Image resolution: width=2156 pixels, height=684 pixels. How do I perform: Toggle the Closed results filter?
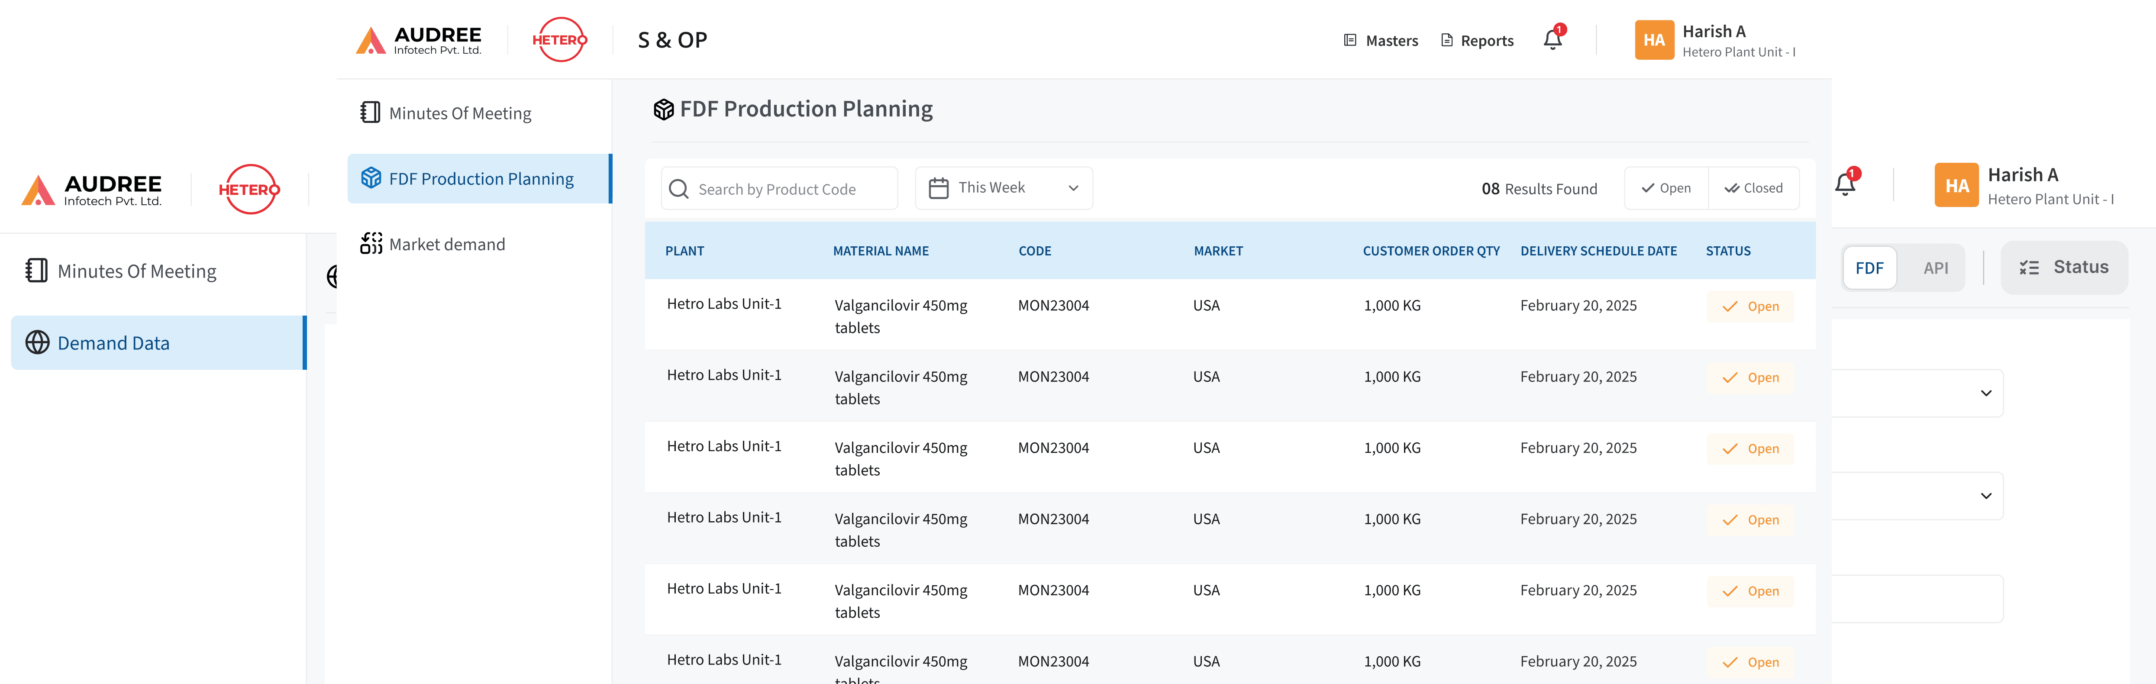[x=1753, y=188]
